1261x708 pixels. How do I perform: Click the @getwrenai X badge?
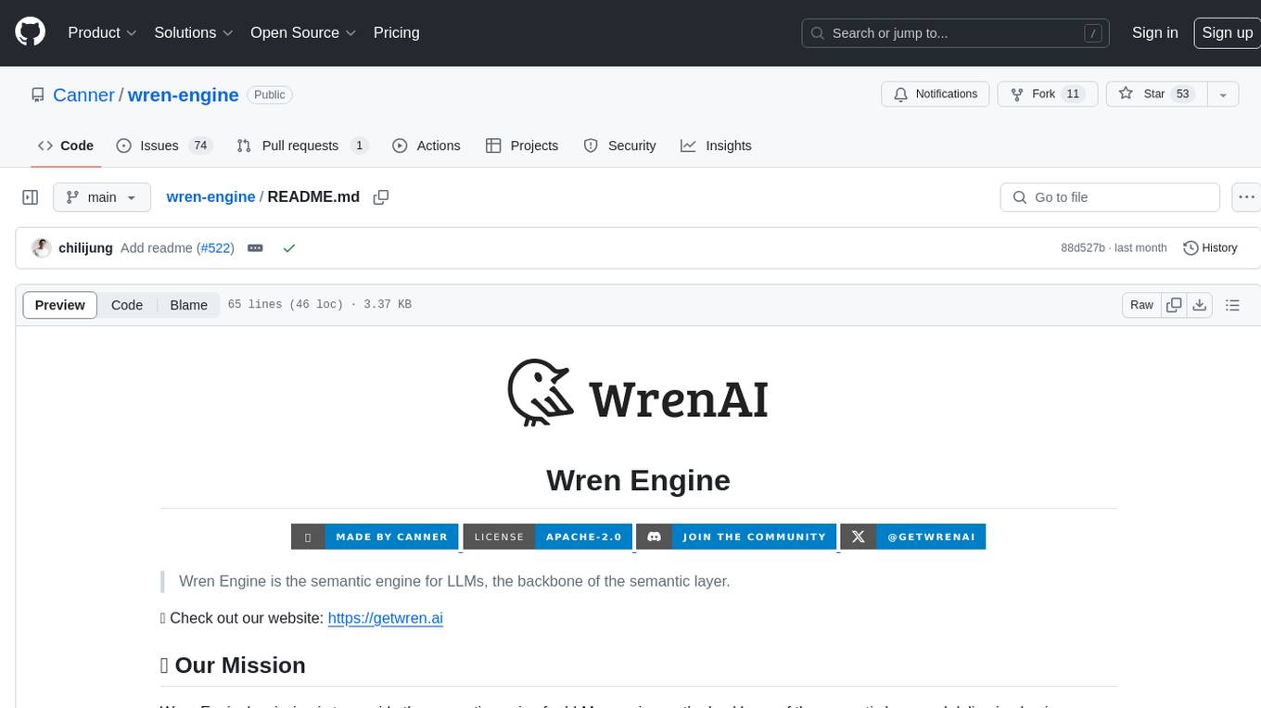tap(912, 537)
